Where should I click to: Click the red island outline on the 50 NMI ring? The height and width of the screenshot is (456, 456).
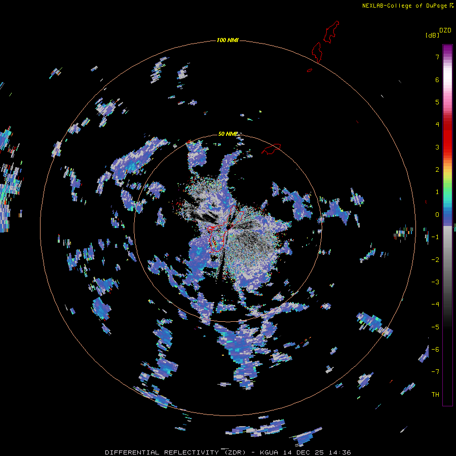271,148
